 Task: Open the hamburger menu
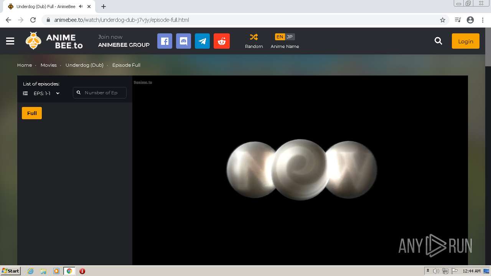tap(10, 41)
